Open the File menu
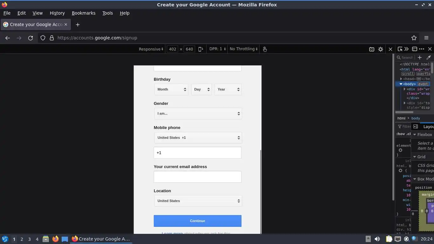Image resolution: width=434 pixels, height=244 pixels. point(7,13)
